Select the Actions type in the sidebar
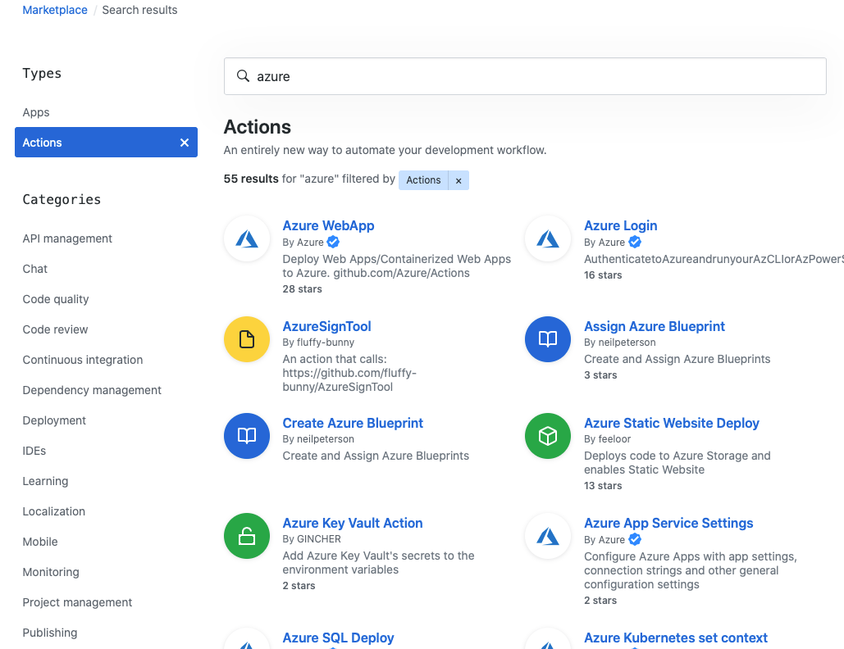 [x=42, y=142]
